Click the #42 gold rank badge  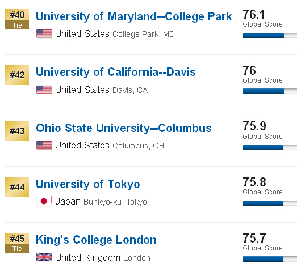pos(17,75)
